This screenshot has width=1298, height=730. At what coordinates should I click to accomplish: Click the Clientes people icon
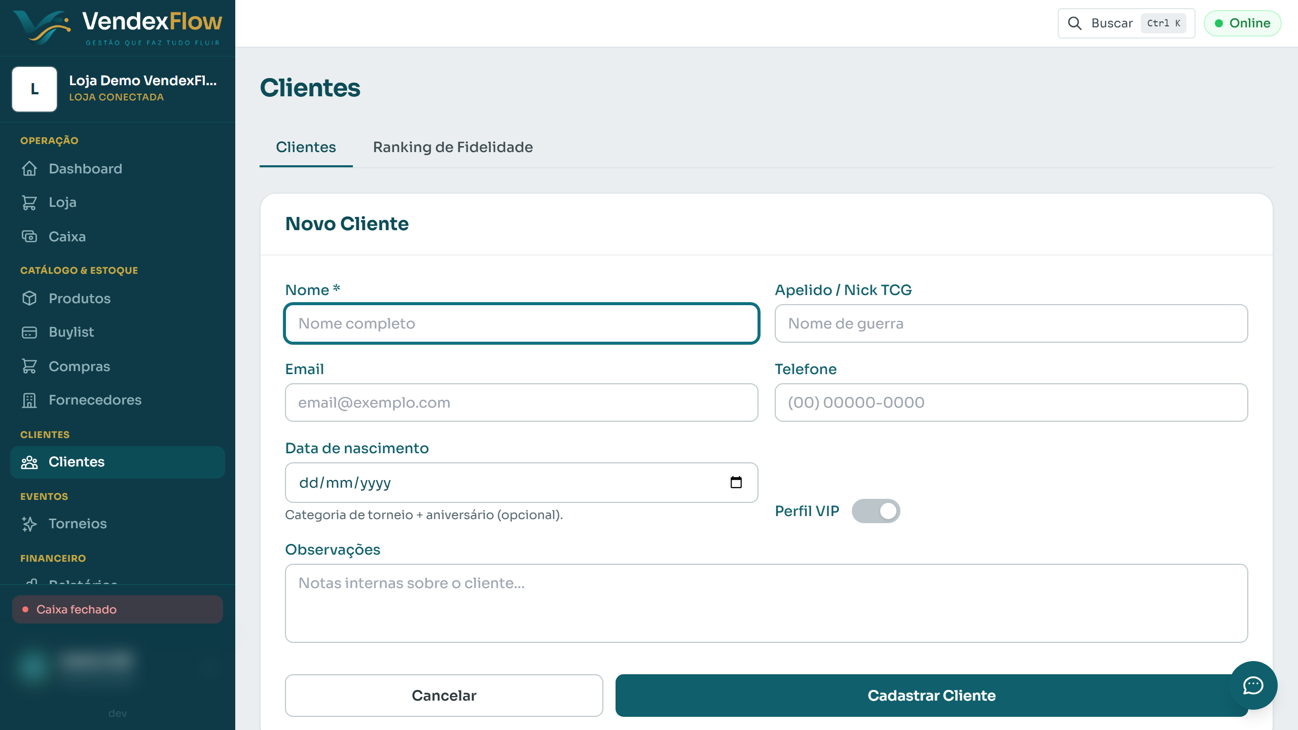click(29, 462)
